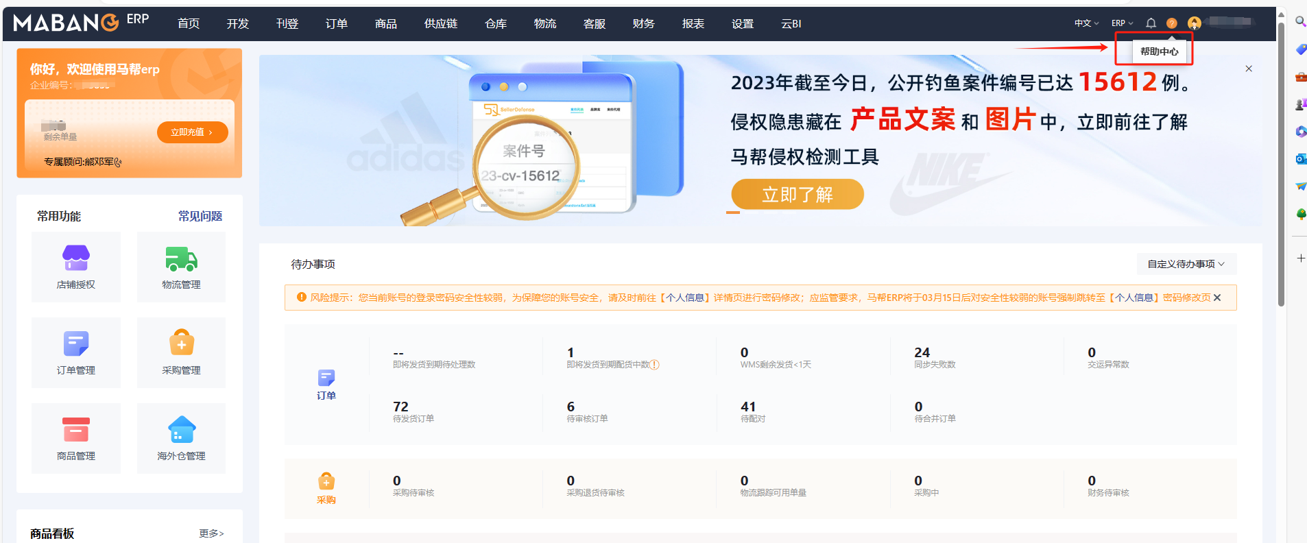Click the browser sidebar search magnifier icon
The width and height of the screenshot is (1307, 543).
(x=1300, y=21)
